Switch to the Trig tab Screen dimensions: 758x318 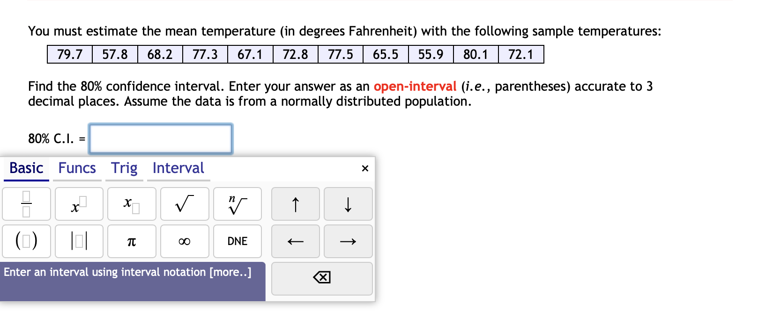coord(124,168)
